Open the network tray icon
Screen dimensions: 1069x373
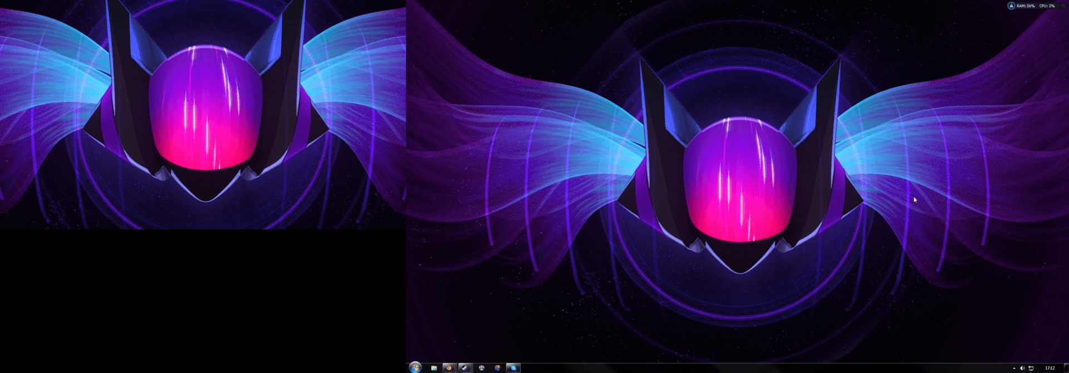(1031, 368)
